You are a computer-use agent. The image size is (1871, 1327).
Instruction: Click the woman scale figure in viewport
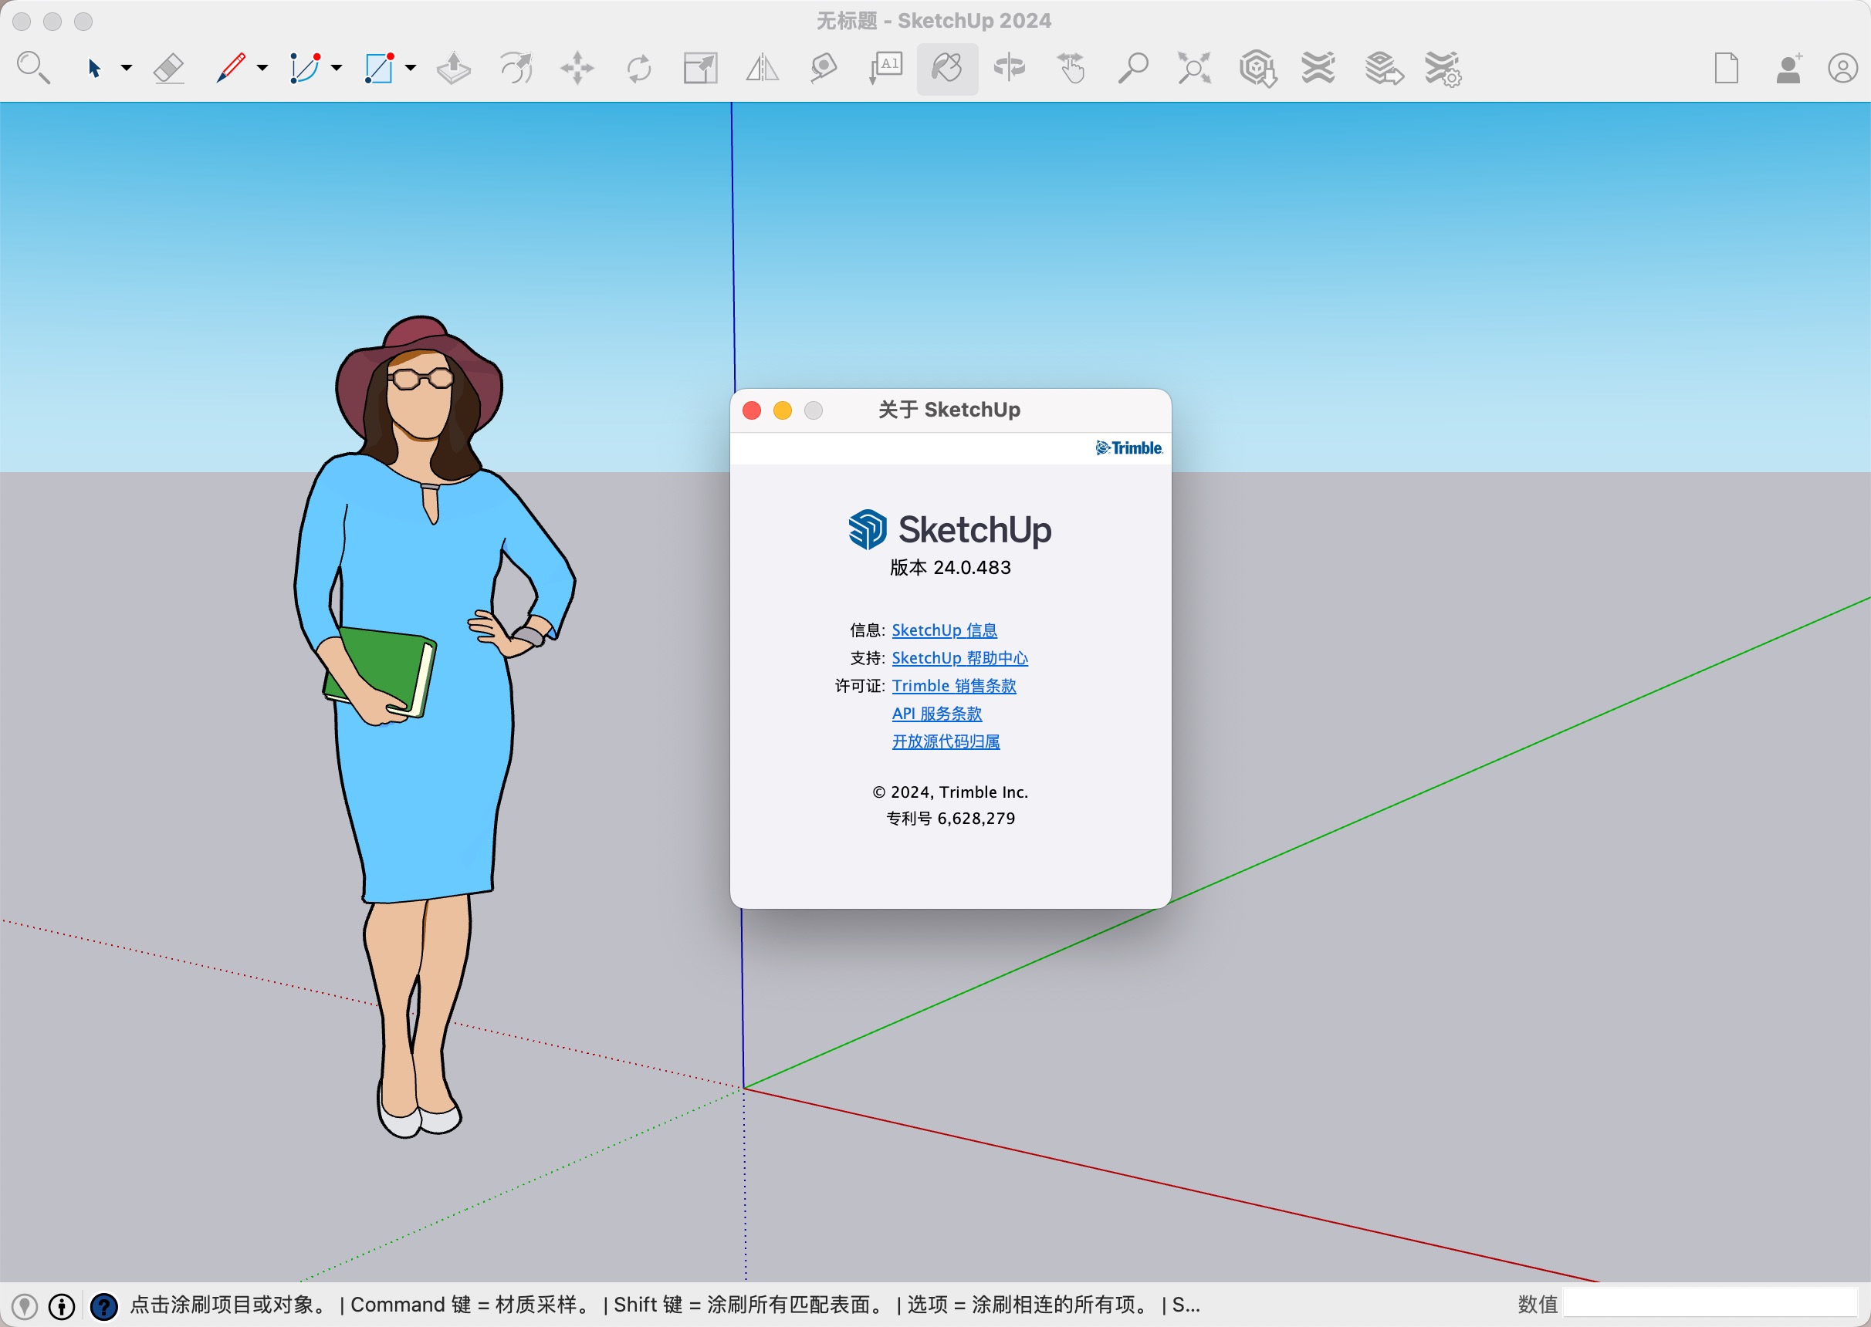(x=433, y=725)
